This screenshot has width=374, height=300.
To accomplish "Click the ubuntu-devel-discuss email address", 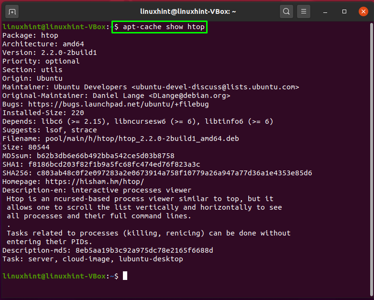I will point(215,87).
